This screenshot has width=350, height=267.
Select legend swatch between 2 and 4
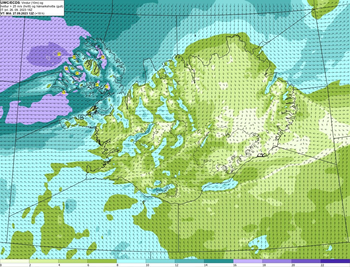click(x=44, y=261)
